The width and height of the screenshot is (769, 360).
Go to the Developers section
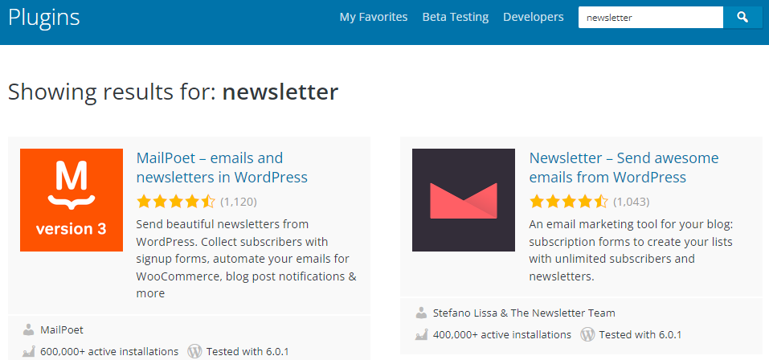click(x=534, y=17)
